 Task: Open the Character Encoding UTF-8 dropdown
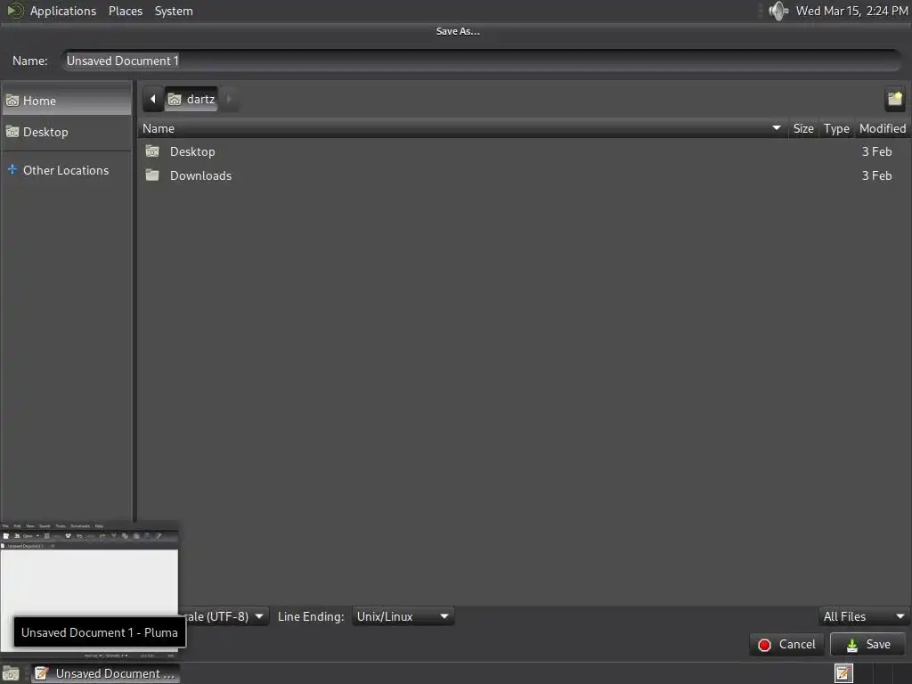point(224,616)
